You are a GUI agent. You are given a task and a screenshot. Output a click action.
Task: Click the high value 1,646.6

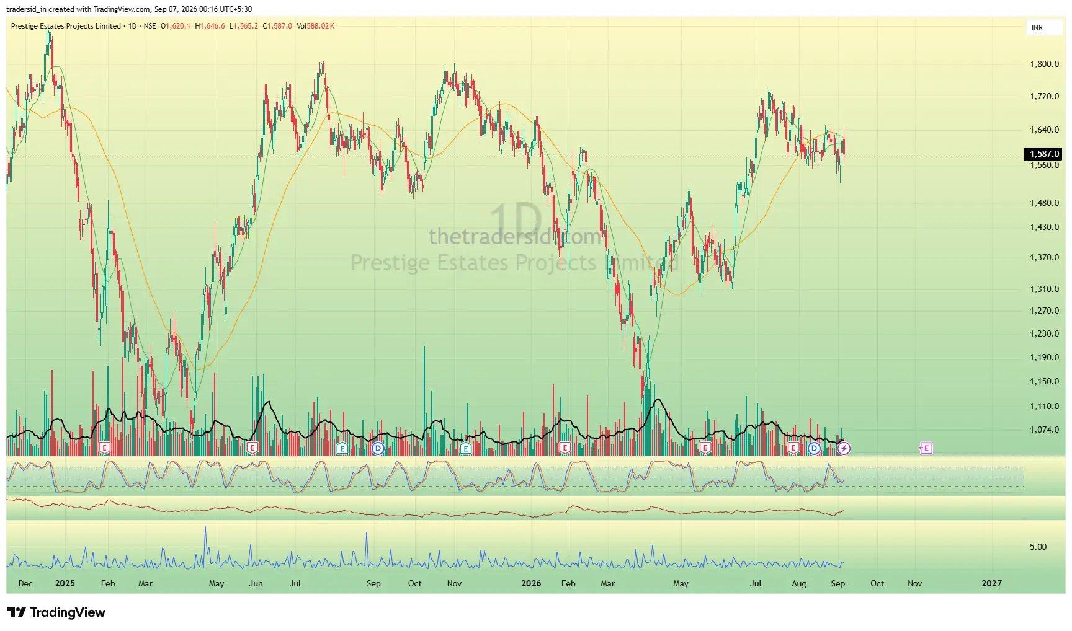tap(212, 26)
